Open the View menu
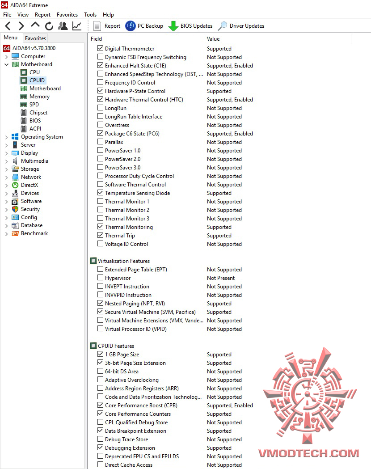 [23, 15]
